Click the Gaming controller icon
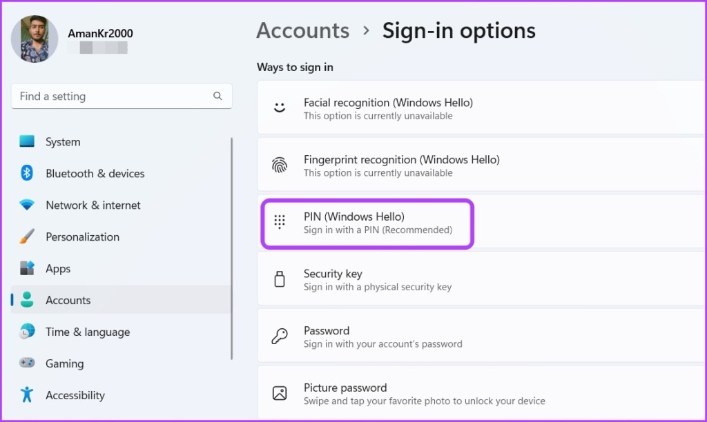The image size is (707, 422). (x=27, y=363)
